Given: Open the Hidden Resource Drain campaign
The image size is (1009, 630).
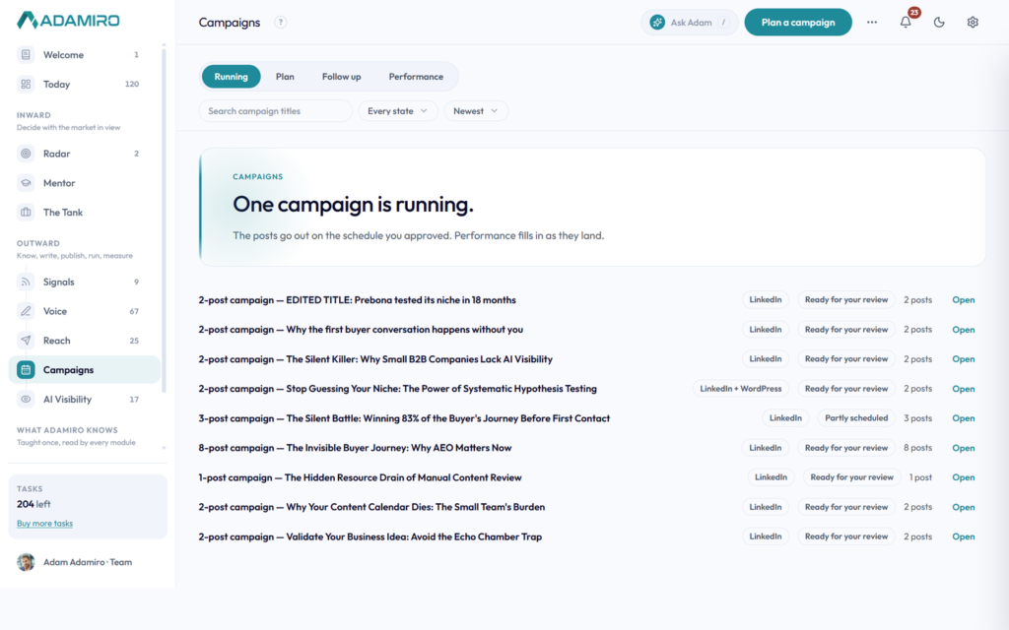Looking at the screenshot, I should click(964, 477).
